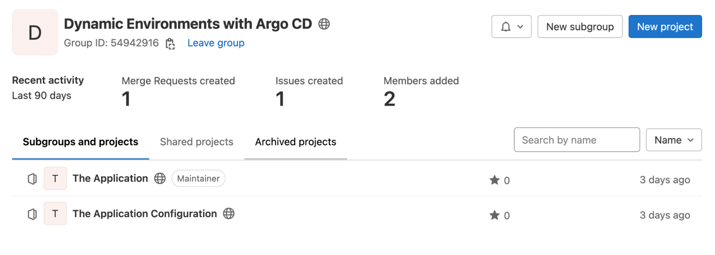
Task: Open the notification settings dropdown chevron
Action: coord(520,27)
